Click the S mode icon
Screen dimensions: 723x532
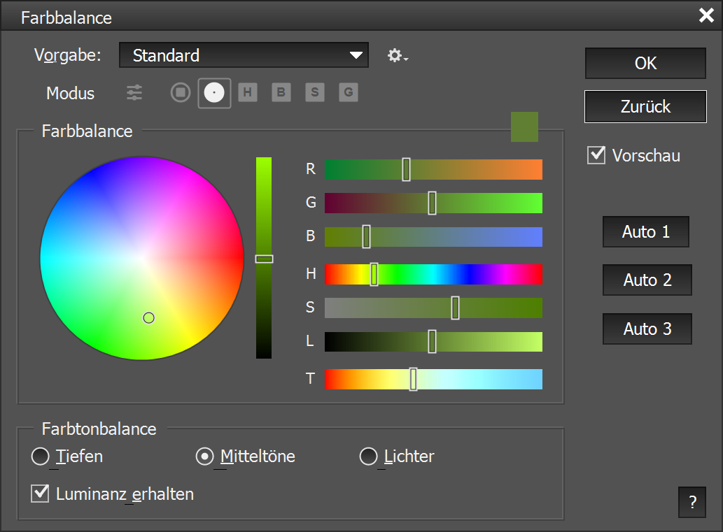[315, 92]
